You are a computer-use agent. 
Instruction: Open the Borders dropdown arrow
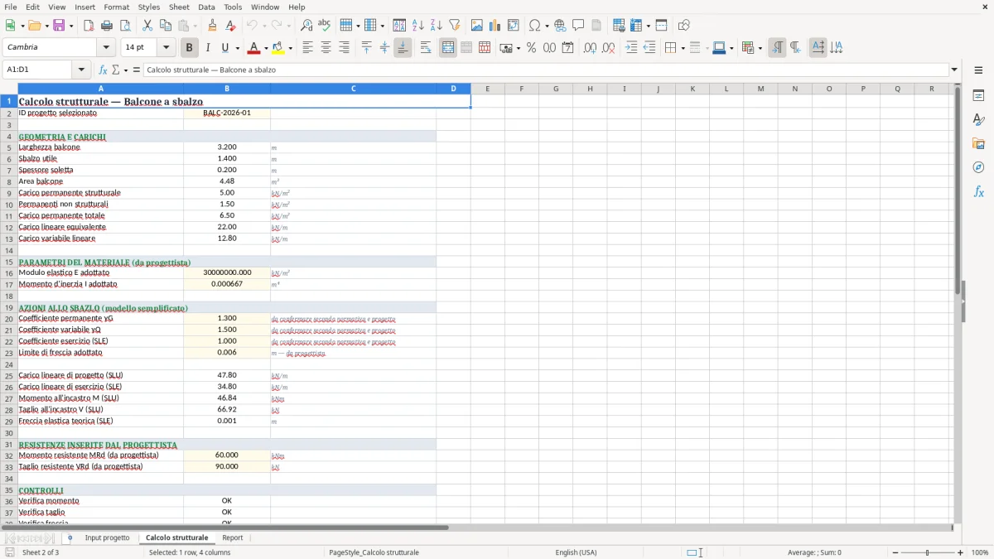(x=683, y=48)
